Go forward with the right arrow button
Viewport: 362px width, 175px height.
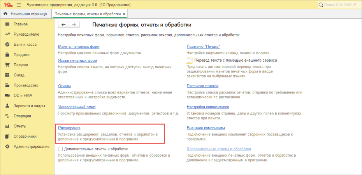(74, 24)
